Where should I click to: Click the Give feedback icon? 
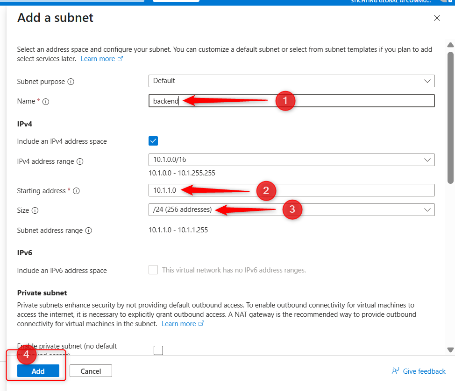pos(396,371)
